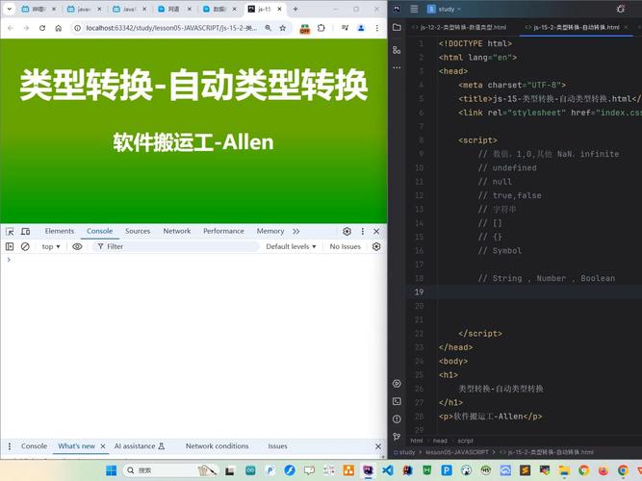Select the script breadcrumb in editor
This screenshot has height=481, width=642.
[x=466, y=441]
